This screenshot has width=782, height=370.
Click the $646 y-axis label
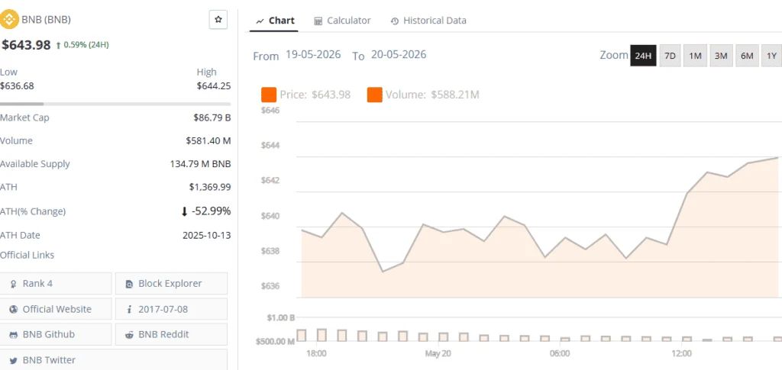point(270,110)
